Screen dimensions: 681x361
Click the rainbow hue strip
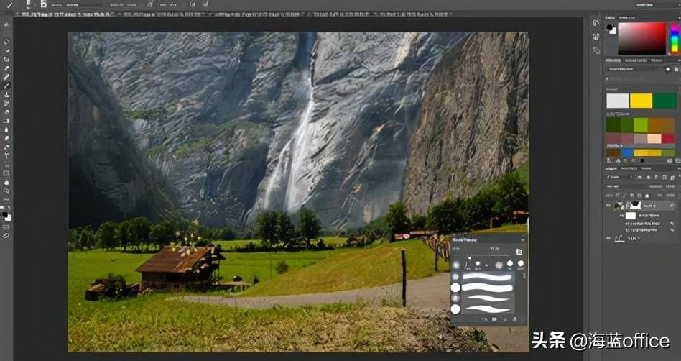tap(675, 38)
